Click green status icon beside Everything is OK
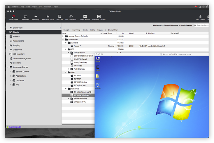214x143 pixels. [x=8, y=127]
